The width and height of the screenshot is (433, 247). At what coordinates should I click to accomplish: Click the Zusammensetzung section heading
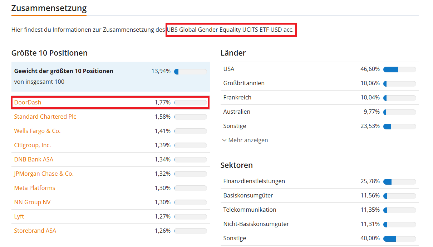pyautogui.click(x=49, y=8)
